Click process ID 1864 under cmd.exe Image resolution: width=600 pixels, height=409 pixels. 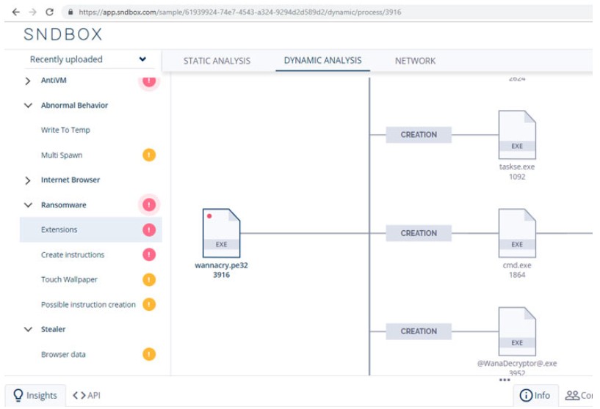pos(517,275)
